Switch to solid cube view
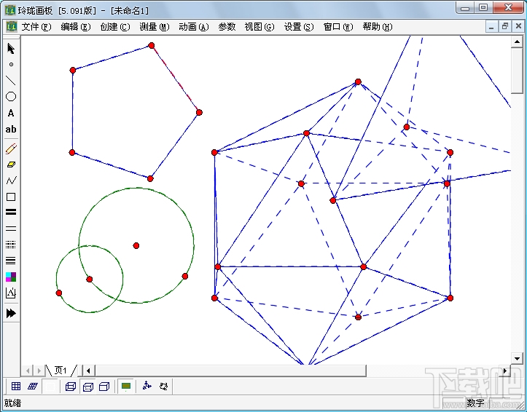This screenshot has width=527, height=412. (x=104, y=387)
